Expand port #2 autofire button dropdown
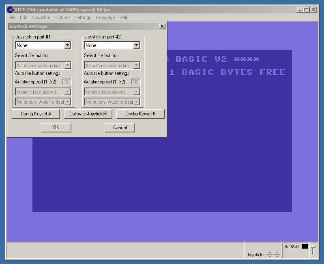The image size is (324, 264). point(136,102)
